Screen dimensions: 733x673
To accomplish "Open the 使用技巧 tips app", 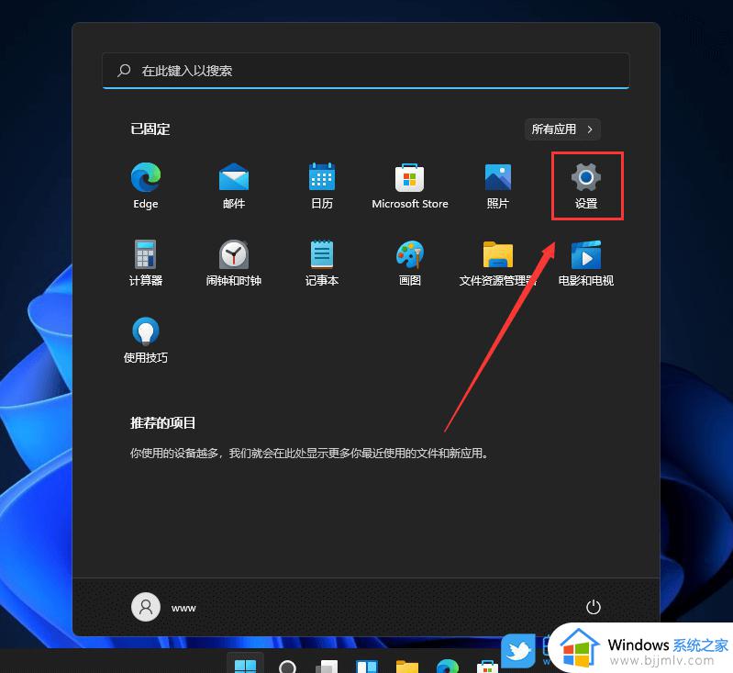I will (145, 340).
